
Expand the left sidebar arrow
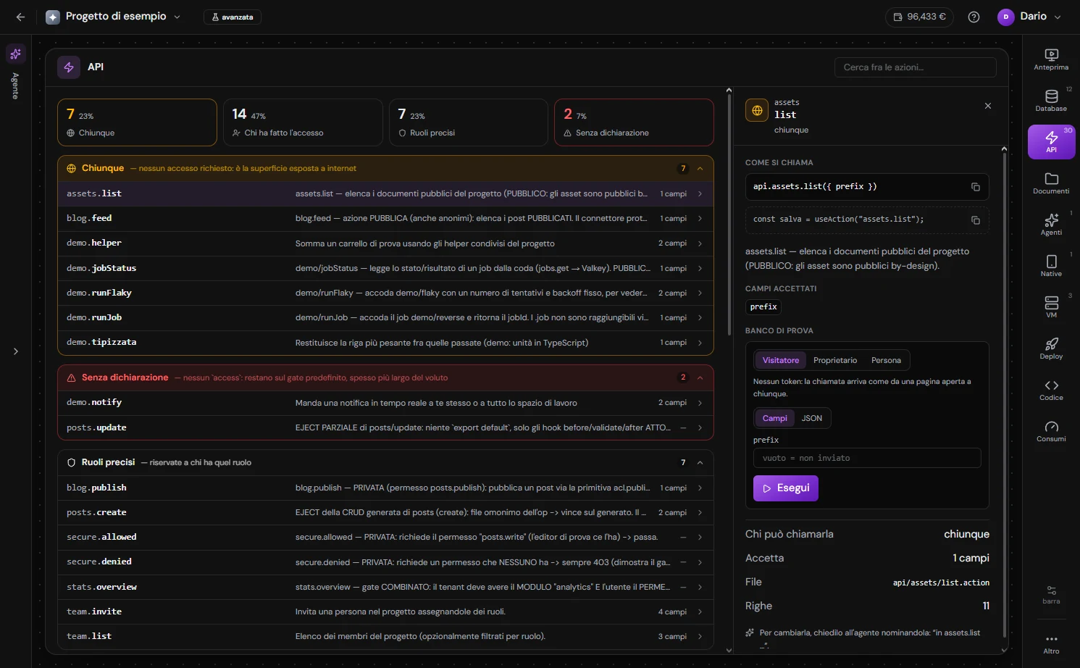[x=15, y=351]
